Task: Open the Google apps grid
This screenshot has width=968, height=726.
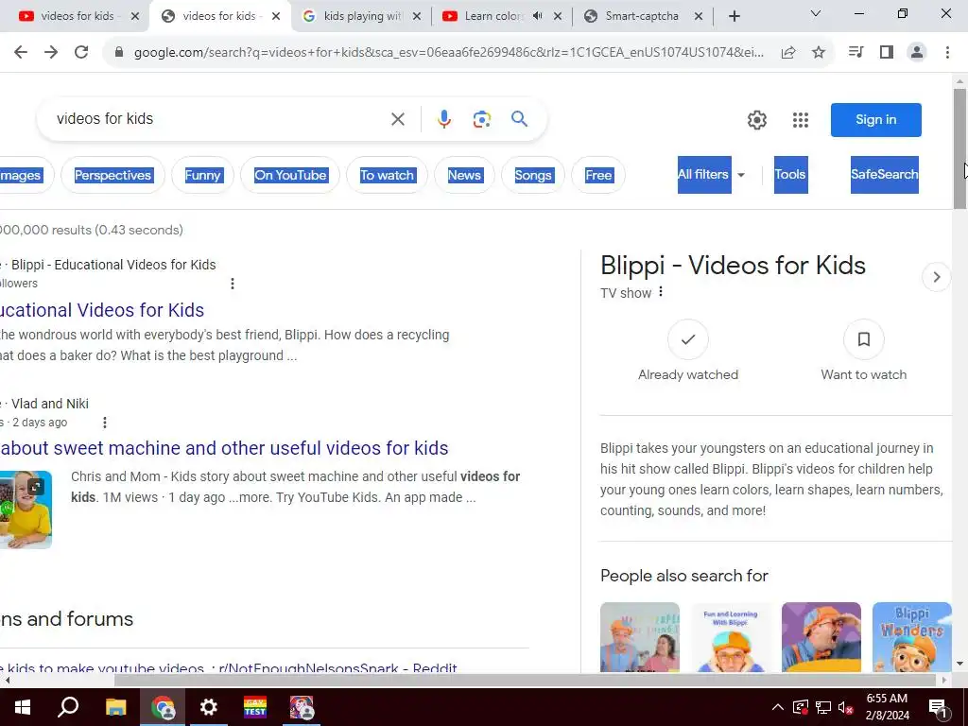Action: click(x=801, y=120)
